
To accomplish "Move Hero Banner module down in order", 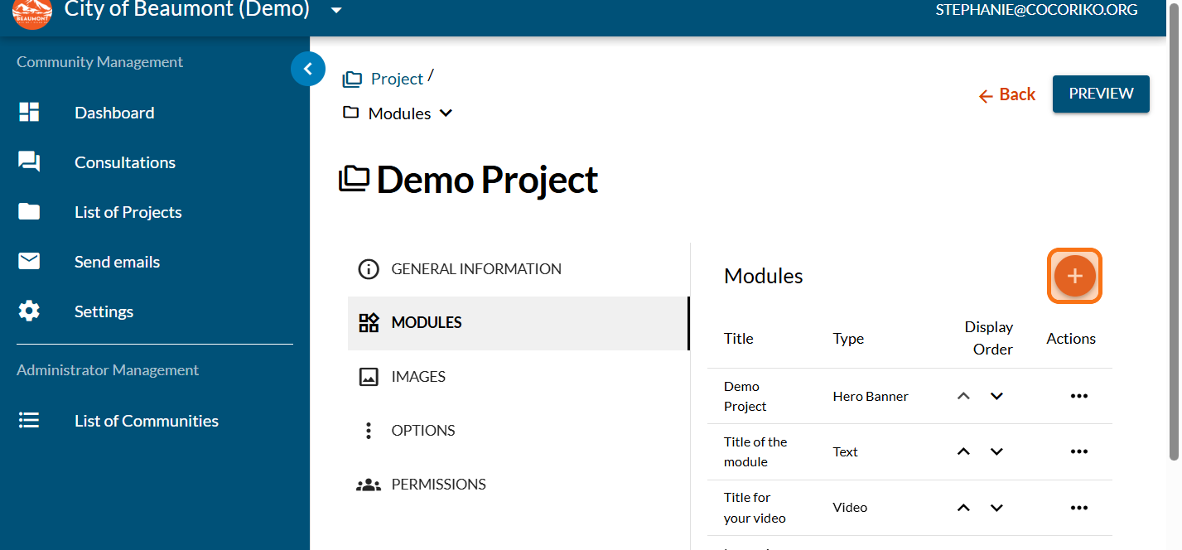I will (996, 396).
